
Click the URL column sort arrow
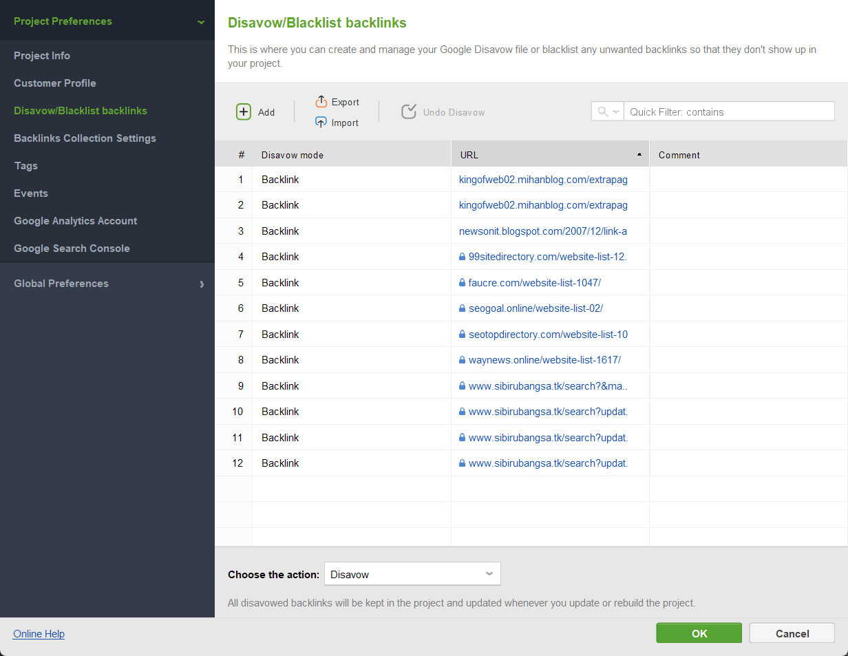pos(639,155)
